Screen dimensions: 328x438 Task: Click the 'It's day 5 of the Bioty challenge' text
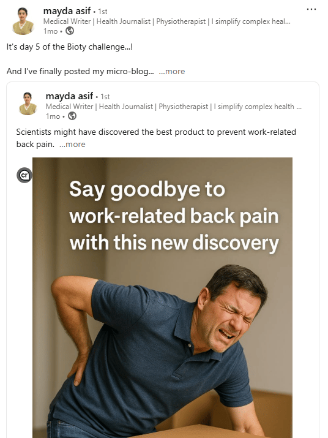pyautogui.click(x=70, y=47)
